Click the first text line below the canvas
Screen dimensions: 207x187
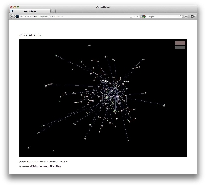[44, 162]
